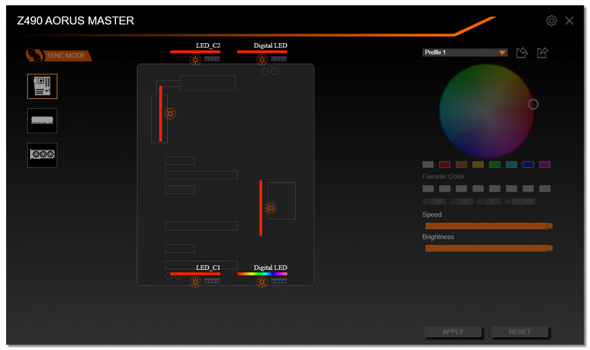This screenshot has height=350, width=590.
Task: Click the RESET button
Action: pos(520,332)
